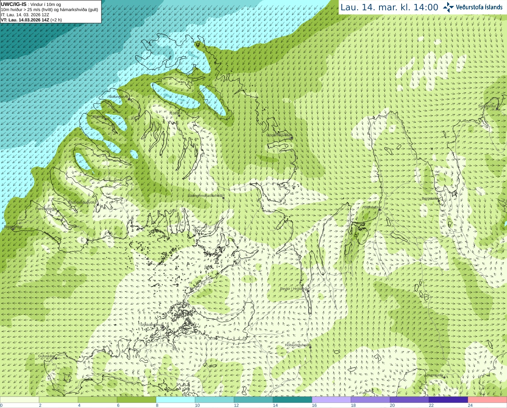507x408 pixels.
Task: Click the Siglufjörður station label
Action: 488,106
